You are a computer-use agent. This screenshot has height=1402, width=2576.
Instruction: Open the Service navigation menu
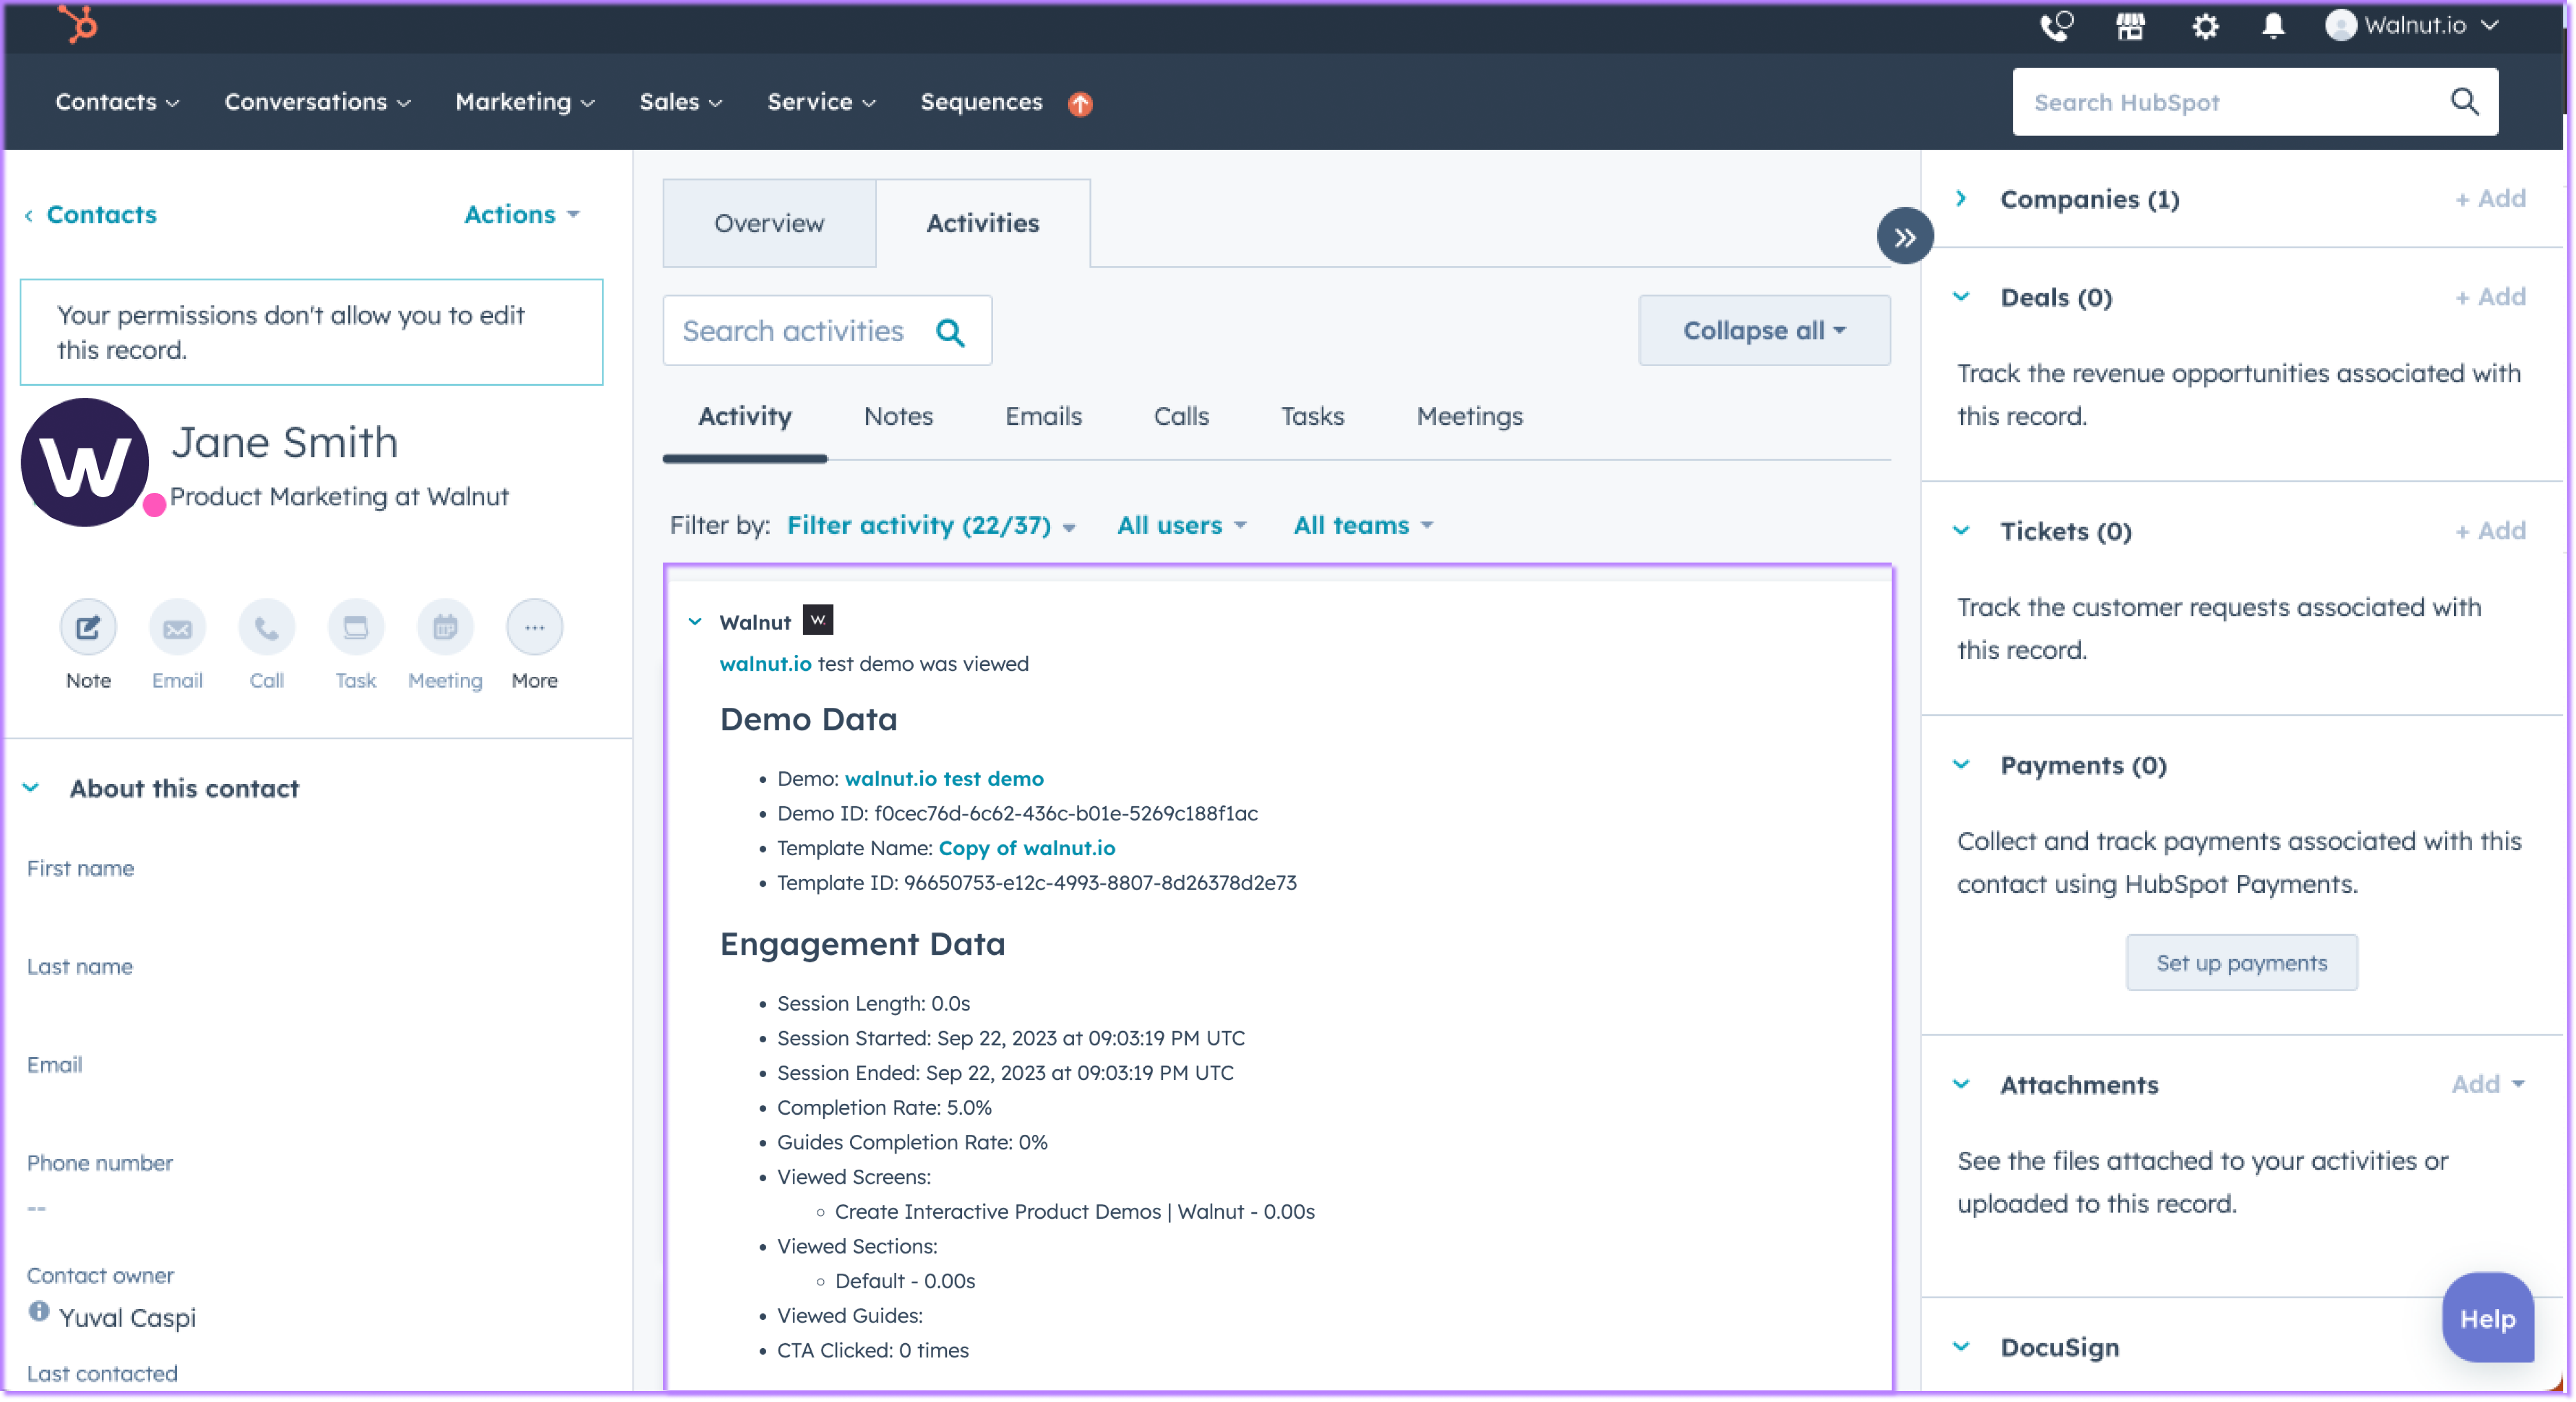pyautogui.click(x=821, y=102)
